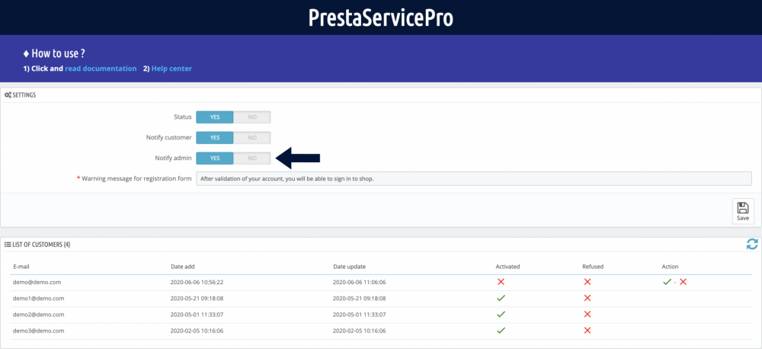
Task: Click the list icon beside List of Customers
Action: coord(8,245)
